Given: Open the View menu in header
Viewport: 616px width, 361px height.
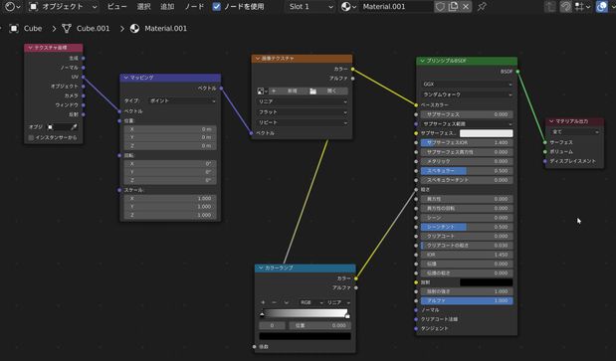Looking at the screenshot, I should (x=116, y=7).
